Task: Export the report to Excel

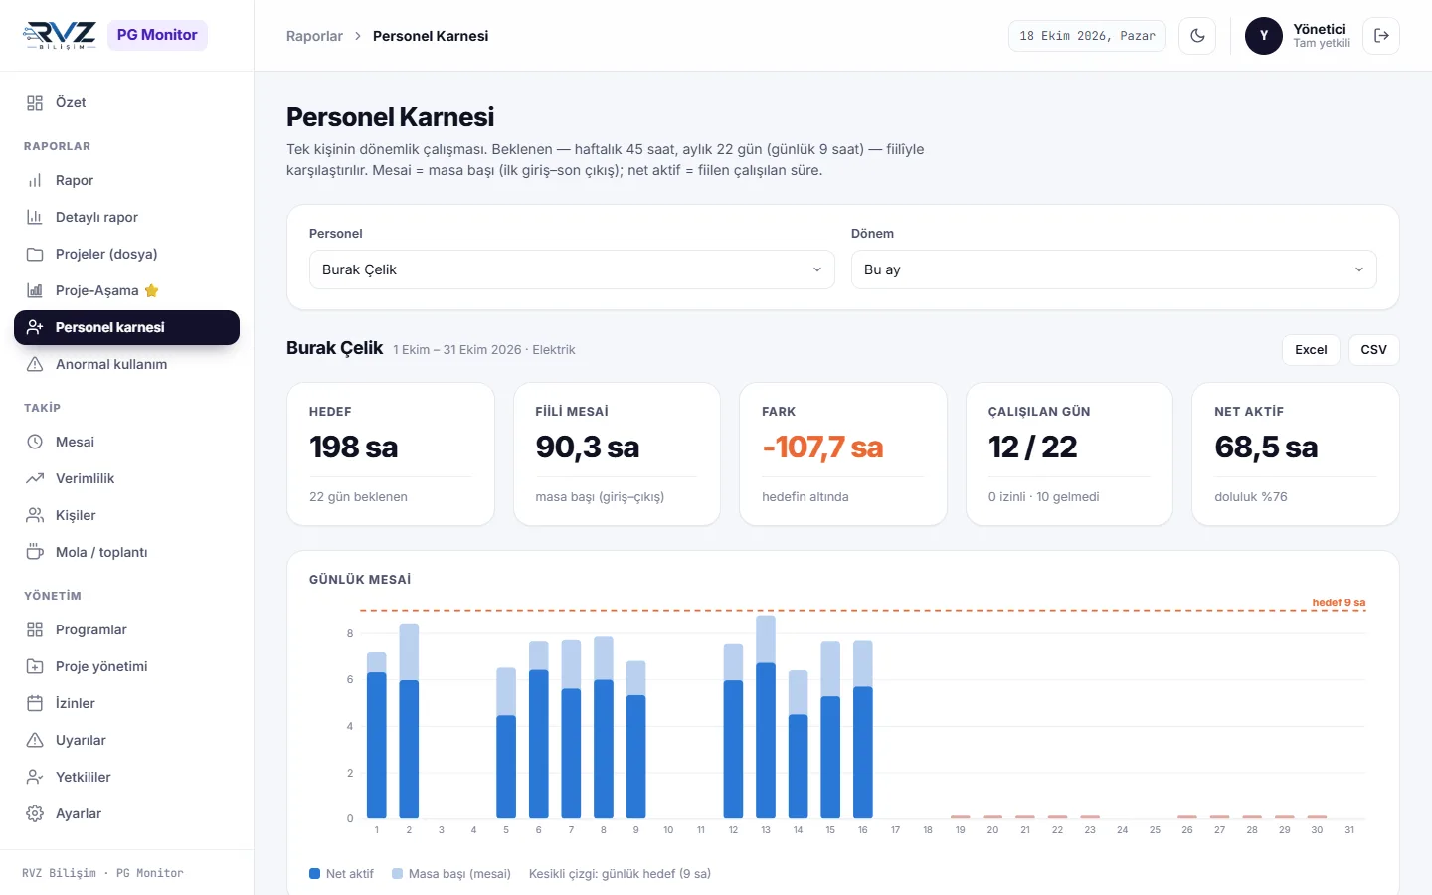Action: 1311,350
